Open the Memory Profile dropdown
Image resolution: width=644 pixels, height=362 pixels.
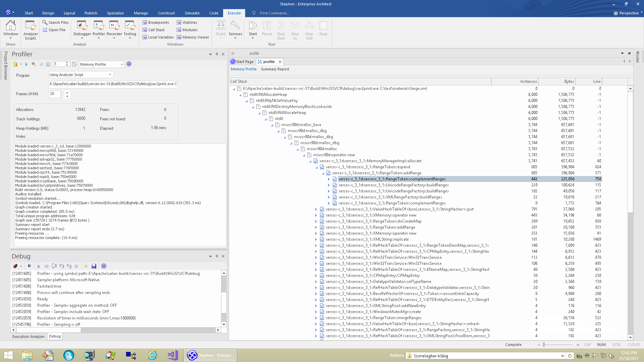click(121, 64)
